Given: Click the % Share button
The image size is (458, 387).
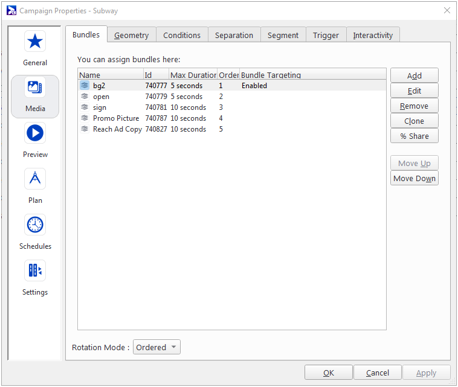Looking at the screenshot, I should (414, 136).
